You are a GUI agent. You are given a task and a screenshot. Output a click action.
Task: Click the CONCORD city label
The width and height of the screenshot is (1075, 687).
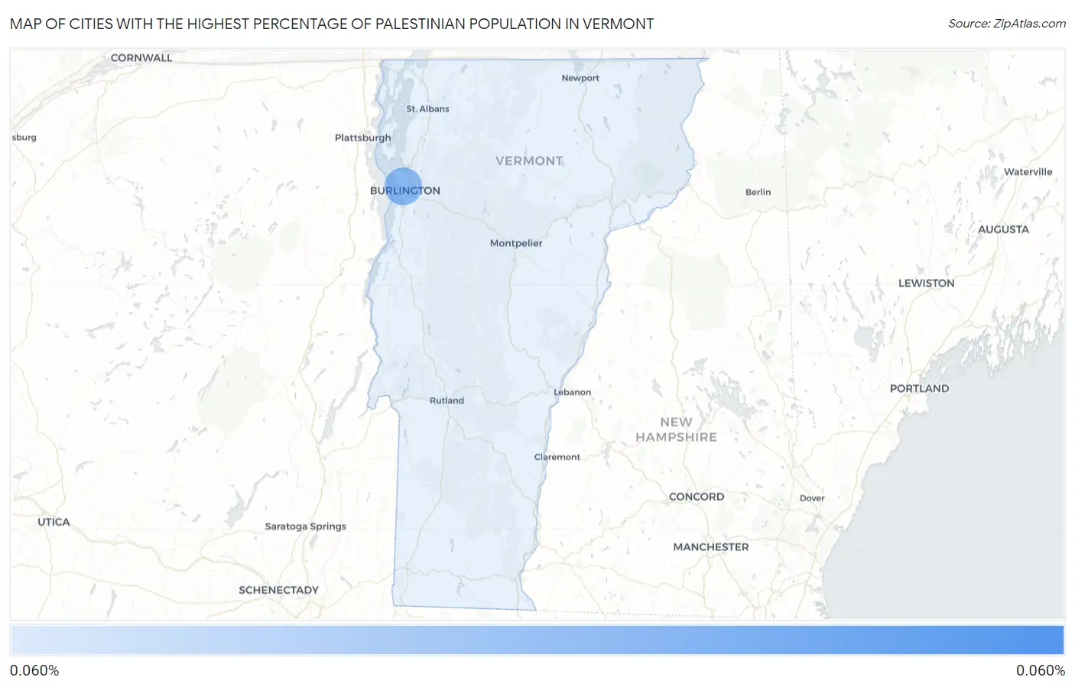(x=697, y=497)
